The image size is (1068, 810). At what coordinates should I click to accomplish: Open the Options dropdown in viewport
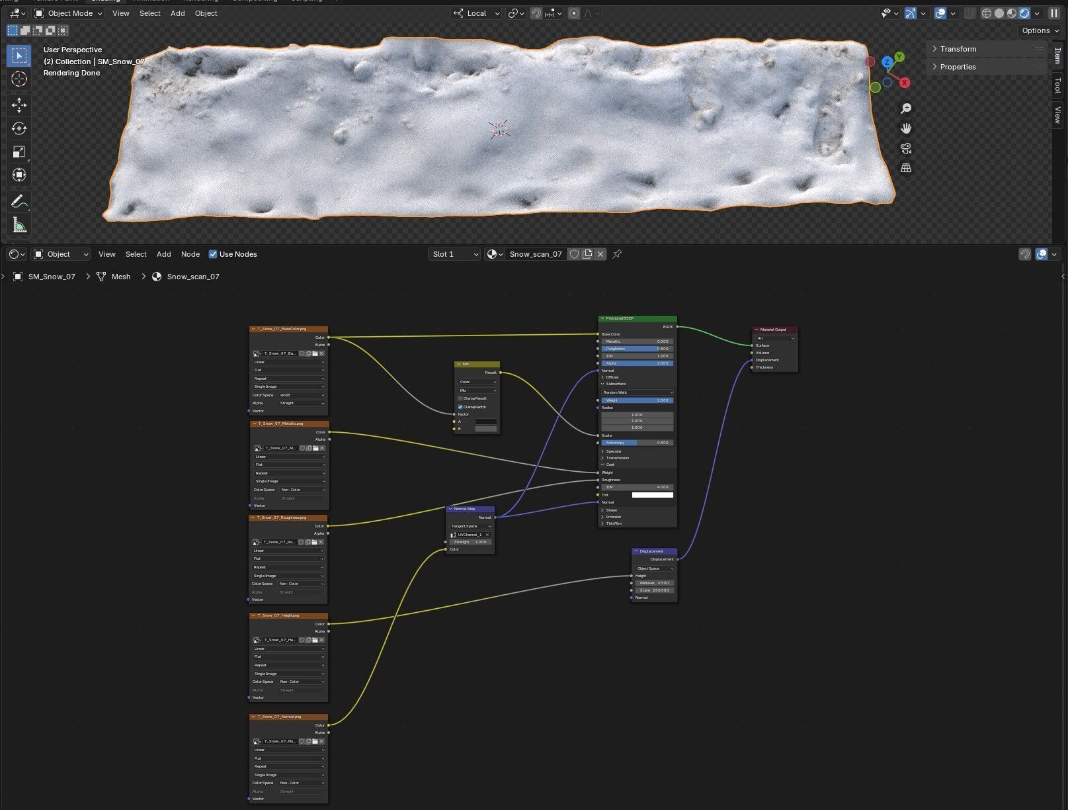(1040, 30)
